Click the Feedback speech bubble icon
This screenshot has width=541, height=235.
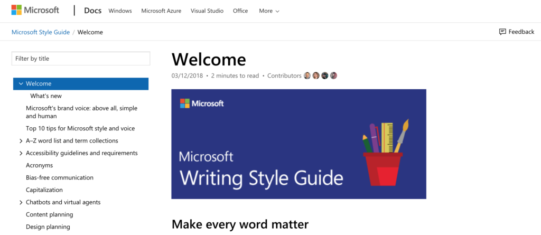point(502,32)
